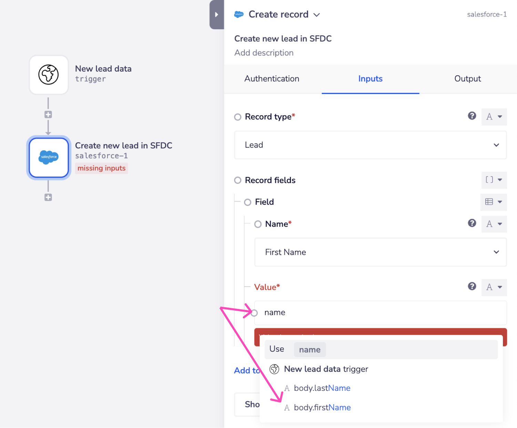Choose body.firstName from suggestions
The image size is (517, 428).
click(322, 408)
